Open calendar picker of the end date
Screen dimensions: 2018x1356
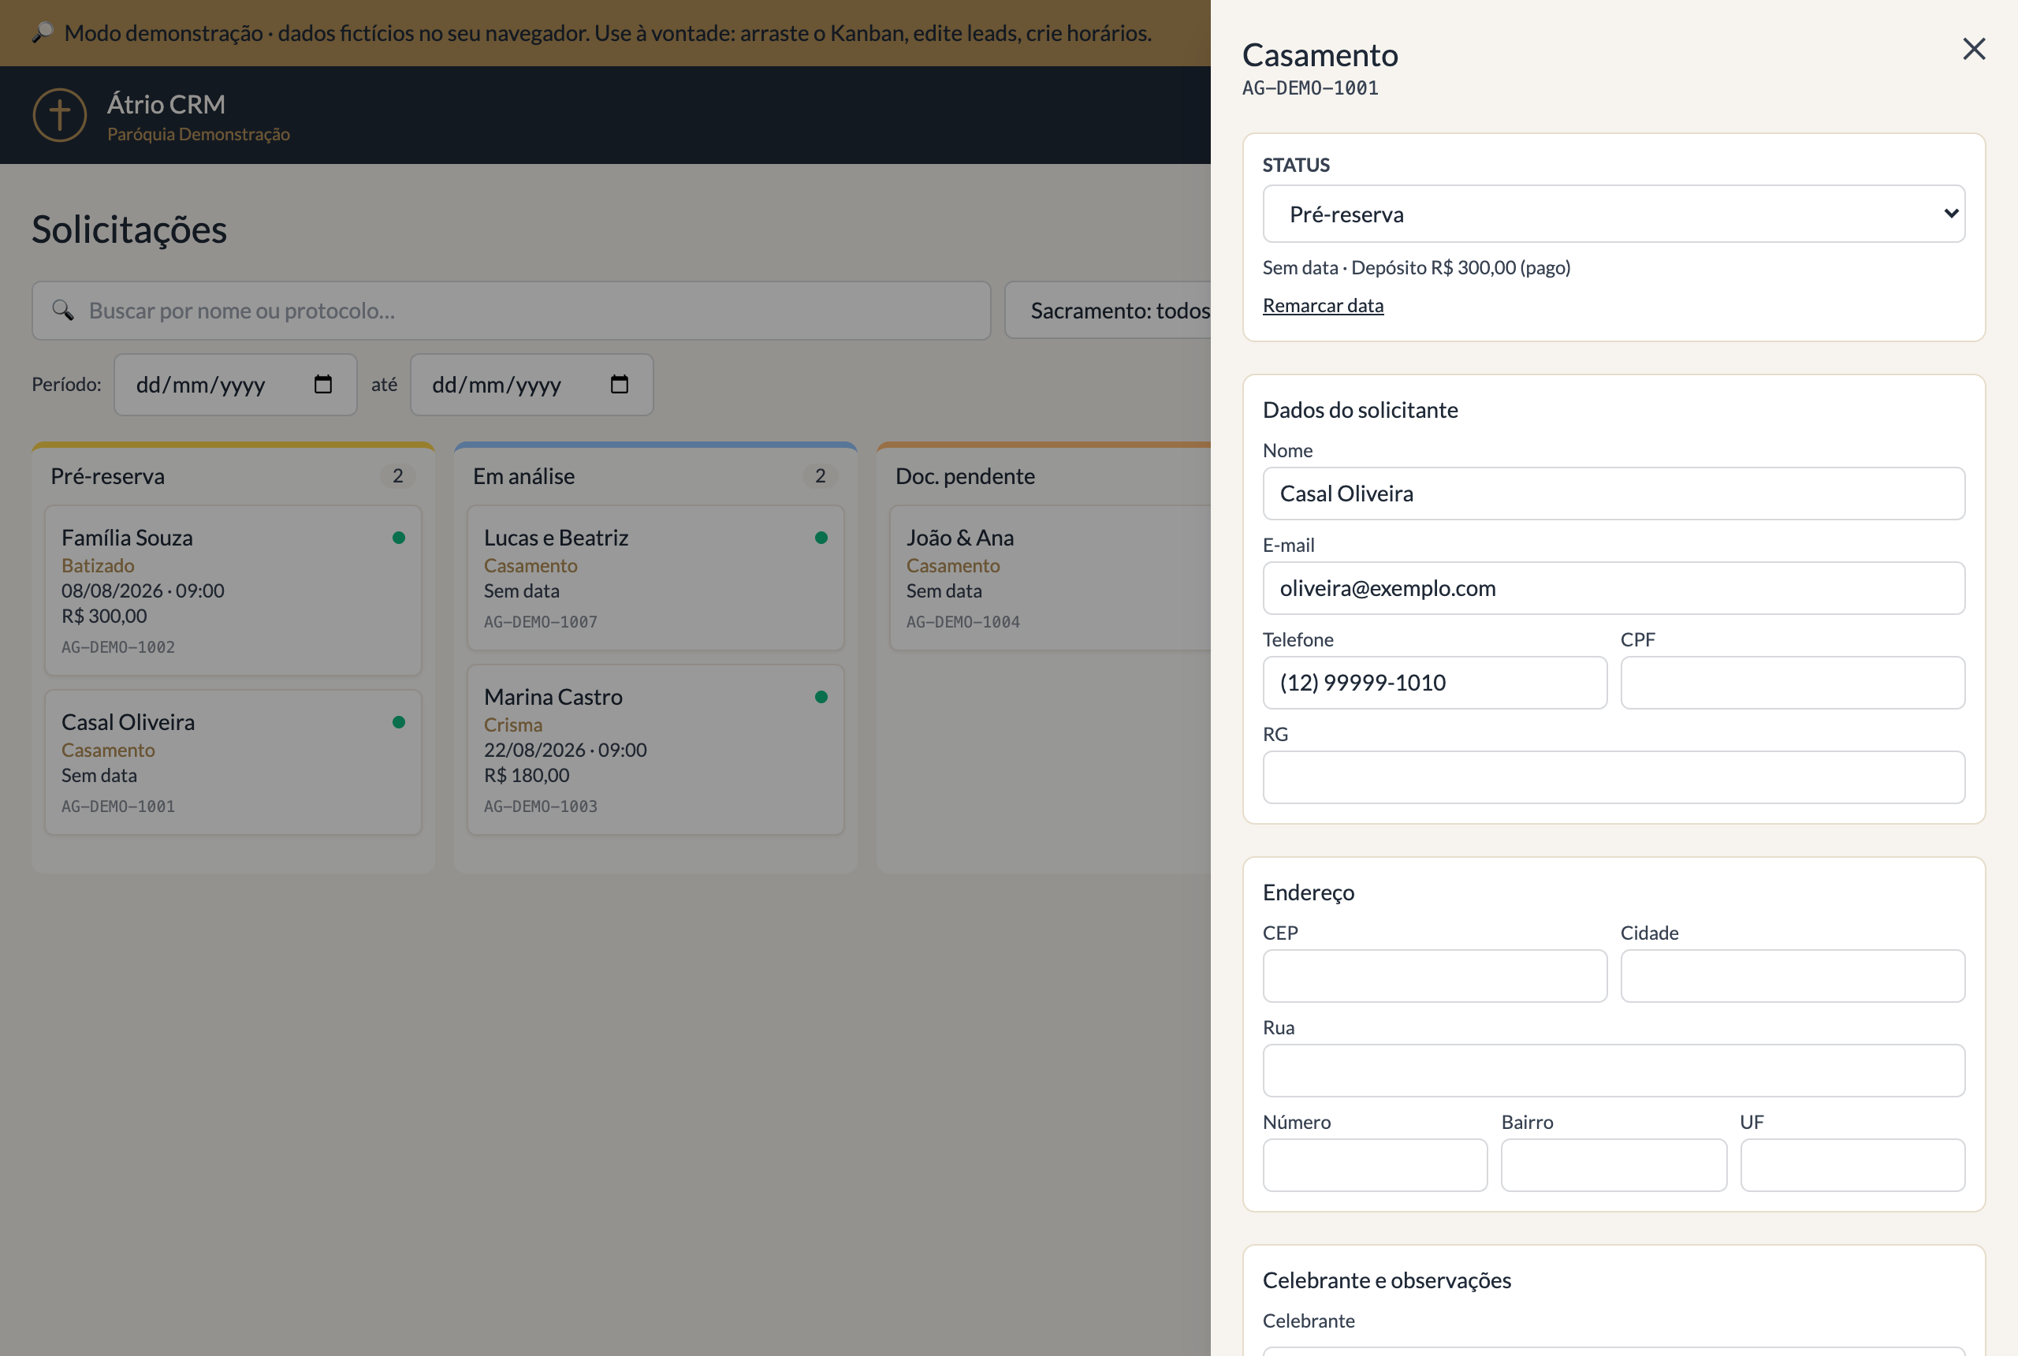[619, 384]
